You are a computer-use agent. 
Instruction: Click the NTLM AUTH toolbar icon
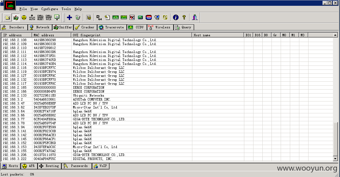pos(32,17)
